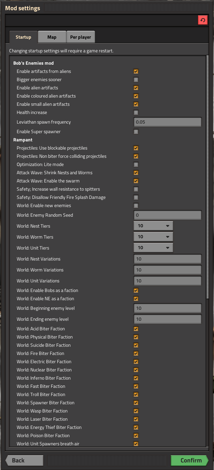
Task: Uncheck Attack Wave: Enable the swarm
Action: pos(136,181)
